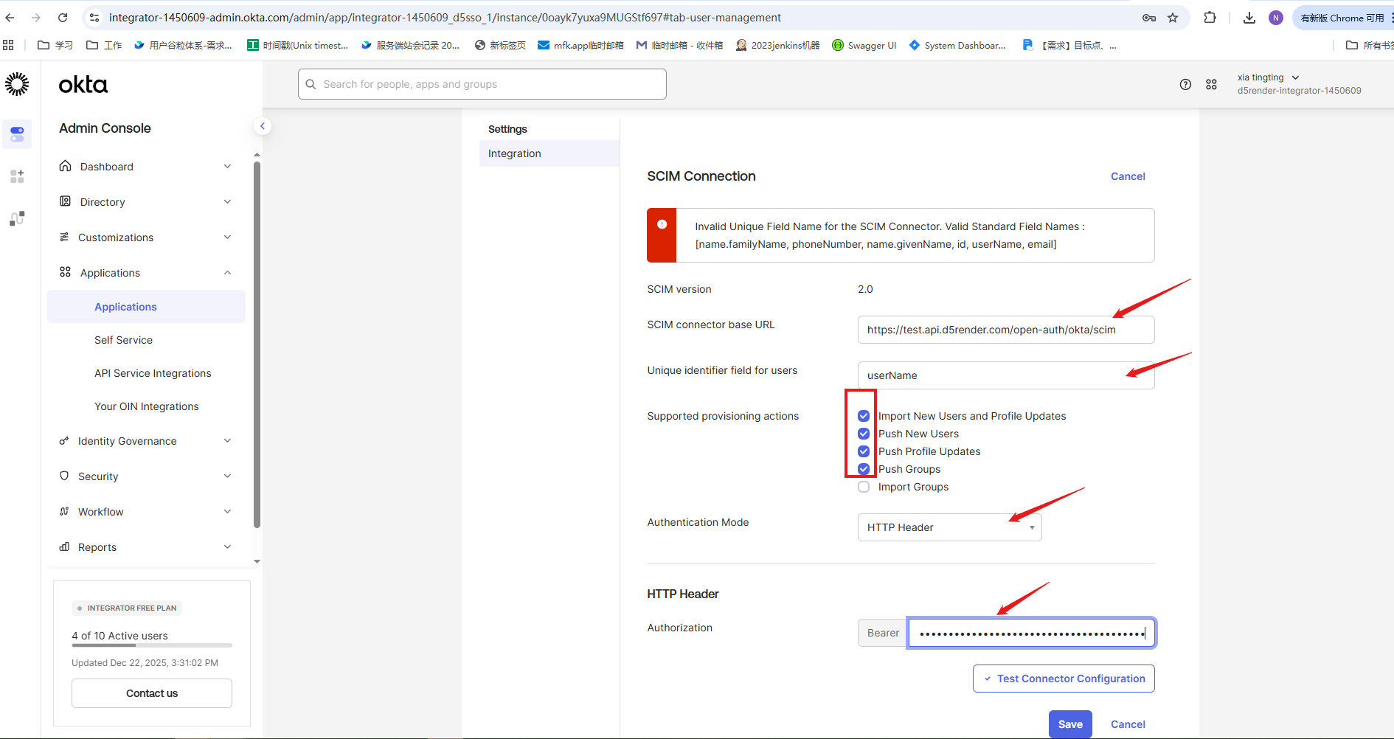Screen dimensions: 1394x739
Task: Click the Okta sunburst logo icon
Action: point(17,84)
